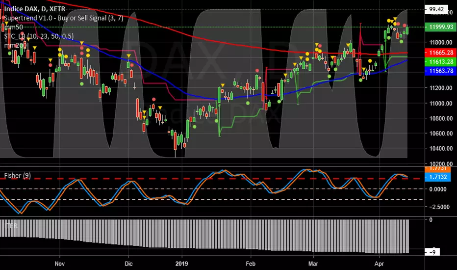Click the Nov date on time axis
Screen dimensions: 457x270
(x=59, y=264)
